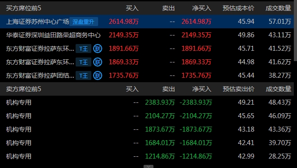The width and height of the screenshot is (297, 168).
Task: Click the net value -2383.93万
Action: [196, 102]
